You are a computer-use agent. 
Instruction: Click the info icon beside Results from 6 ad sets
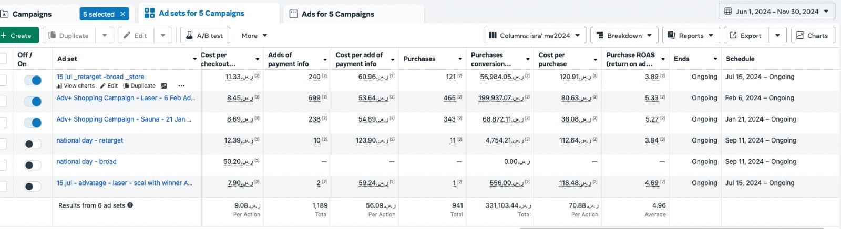coord(130,205)
